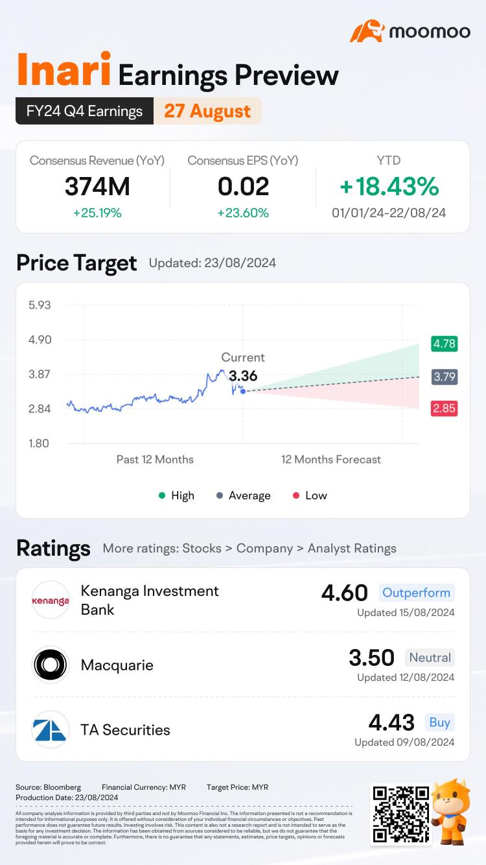Click the green High legend dot
486x865 pixels.
tap(162, 495)
